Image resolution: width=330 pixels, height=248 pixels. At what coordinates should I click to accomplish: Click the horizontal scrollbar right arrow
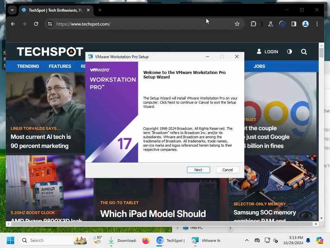tap(316, 224)
